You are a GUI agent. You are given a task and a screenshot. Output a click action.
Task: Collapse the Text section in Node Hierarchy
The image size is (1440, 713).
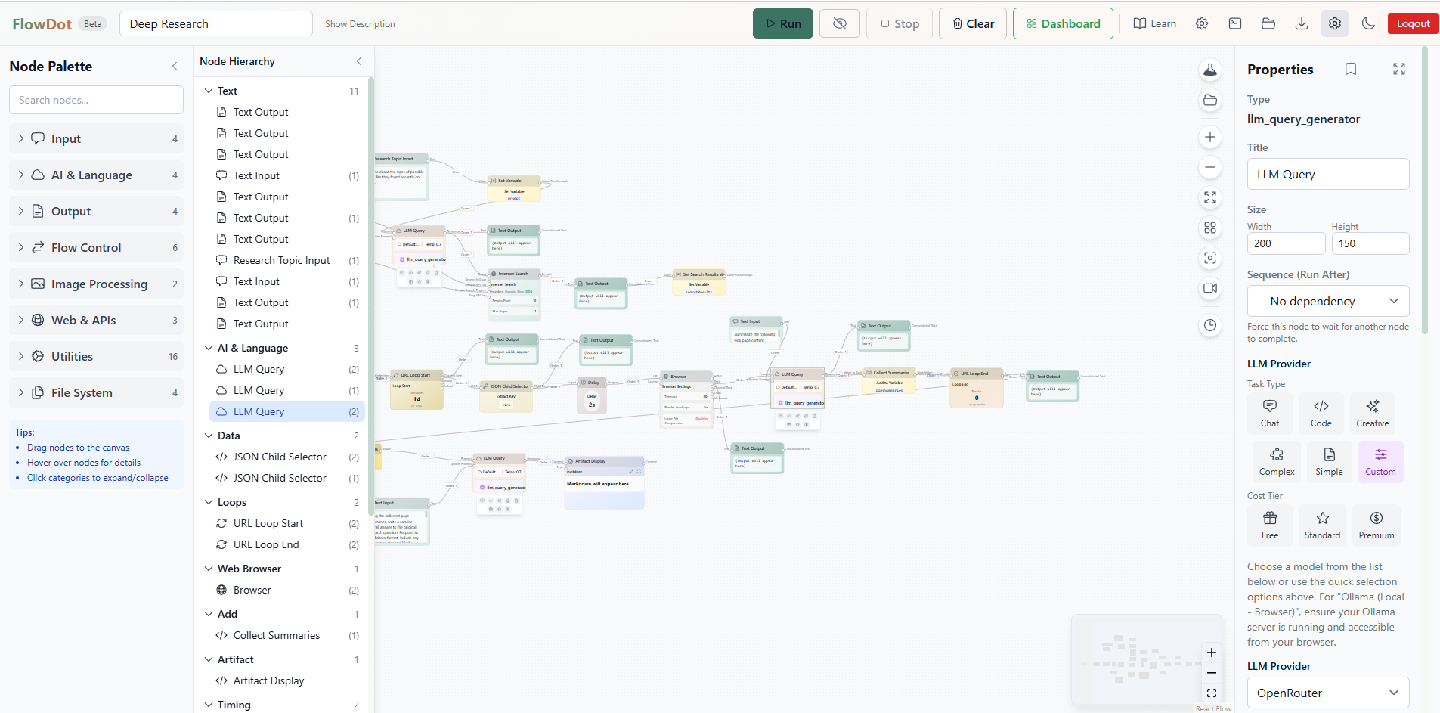(209, 90)
